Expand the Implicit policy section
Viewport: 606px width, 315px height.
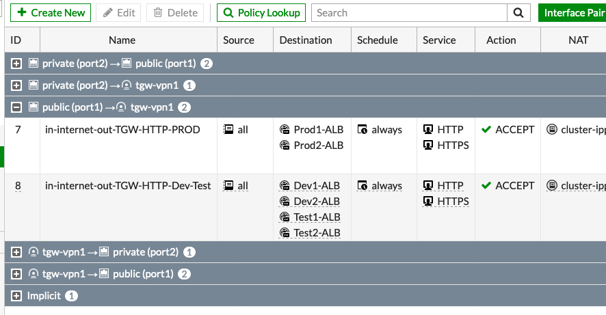pos(16,296)
